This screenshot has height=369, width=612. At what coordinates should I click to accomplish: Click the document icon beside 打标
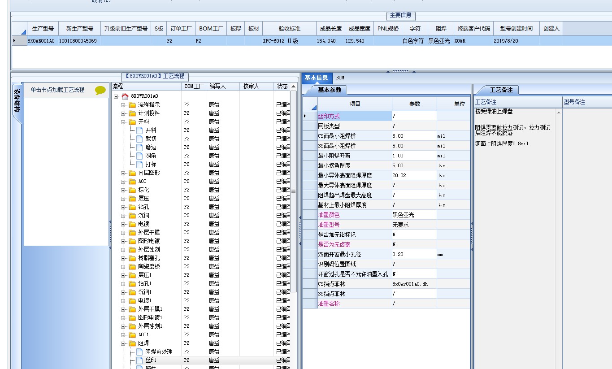(139, 165)
